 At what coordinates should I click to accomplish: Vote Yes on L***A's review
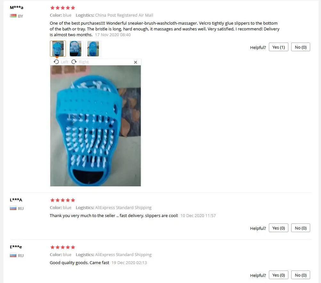pyautogui.click(x=278, y=228)
